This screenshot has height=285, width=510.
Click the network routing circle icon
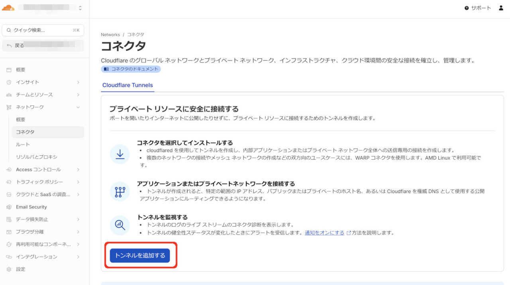tap(120, 191)
